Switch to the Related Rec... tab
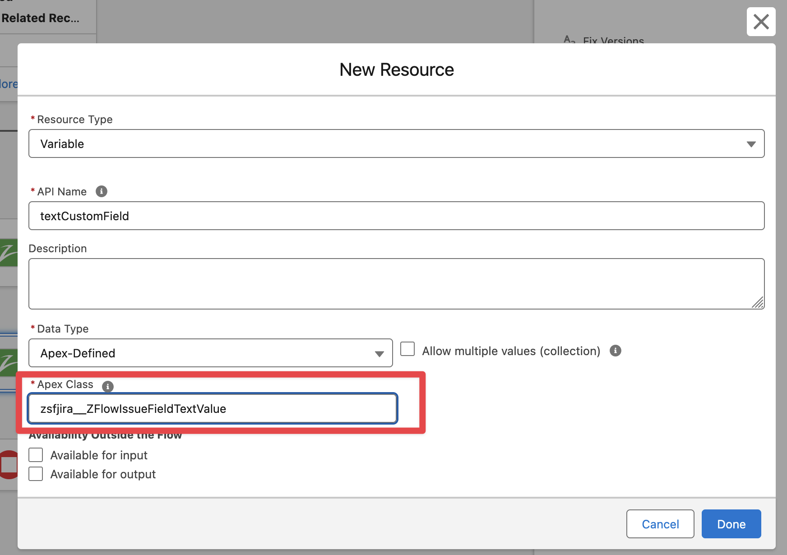The height and width of the screenshot is (555, 787). click(41, 18)
